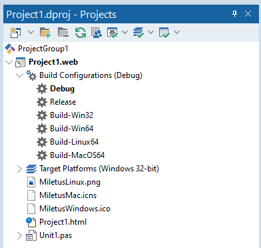Viewport: 261px width, 248px height.
Task: Click the file icon of MiletusMac.icns
Action: pos(31,196)
